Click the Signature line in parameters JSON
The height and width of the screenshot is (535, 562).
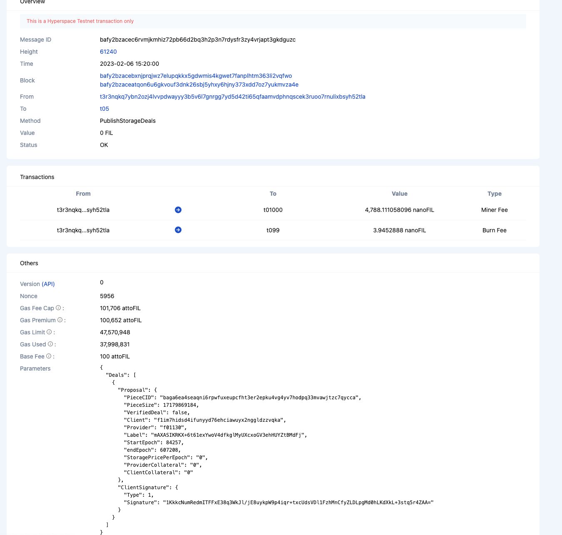279,503
